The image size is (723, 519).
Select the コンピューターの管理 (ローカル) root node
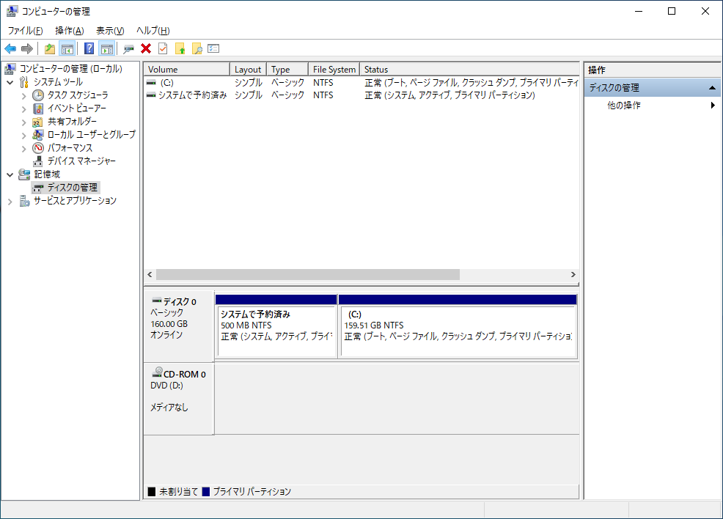(x=70, y=69)
